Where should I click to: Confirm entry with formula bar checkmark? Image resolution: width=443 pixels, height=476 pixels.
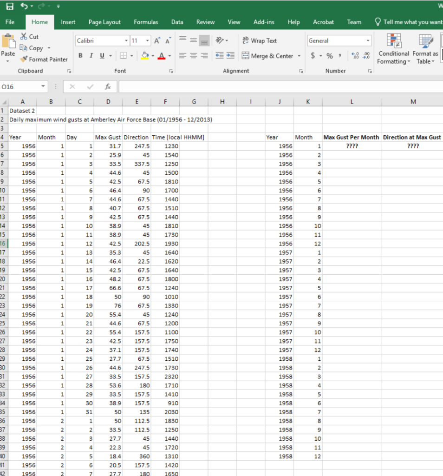tap(90, 87)
